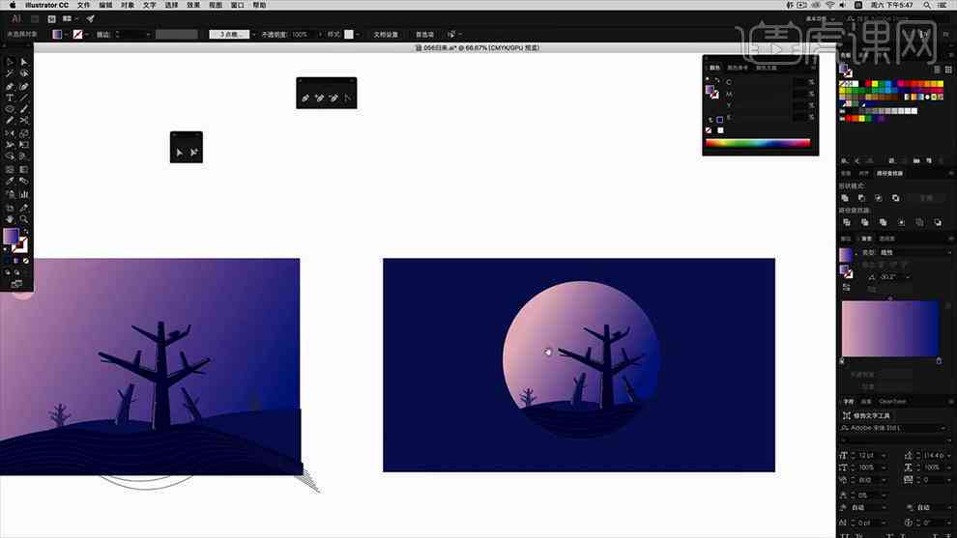Open the 效果 menu
The height and width of the screenshot is (538, 957).
(193, 5)
